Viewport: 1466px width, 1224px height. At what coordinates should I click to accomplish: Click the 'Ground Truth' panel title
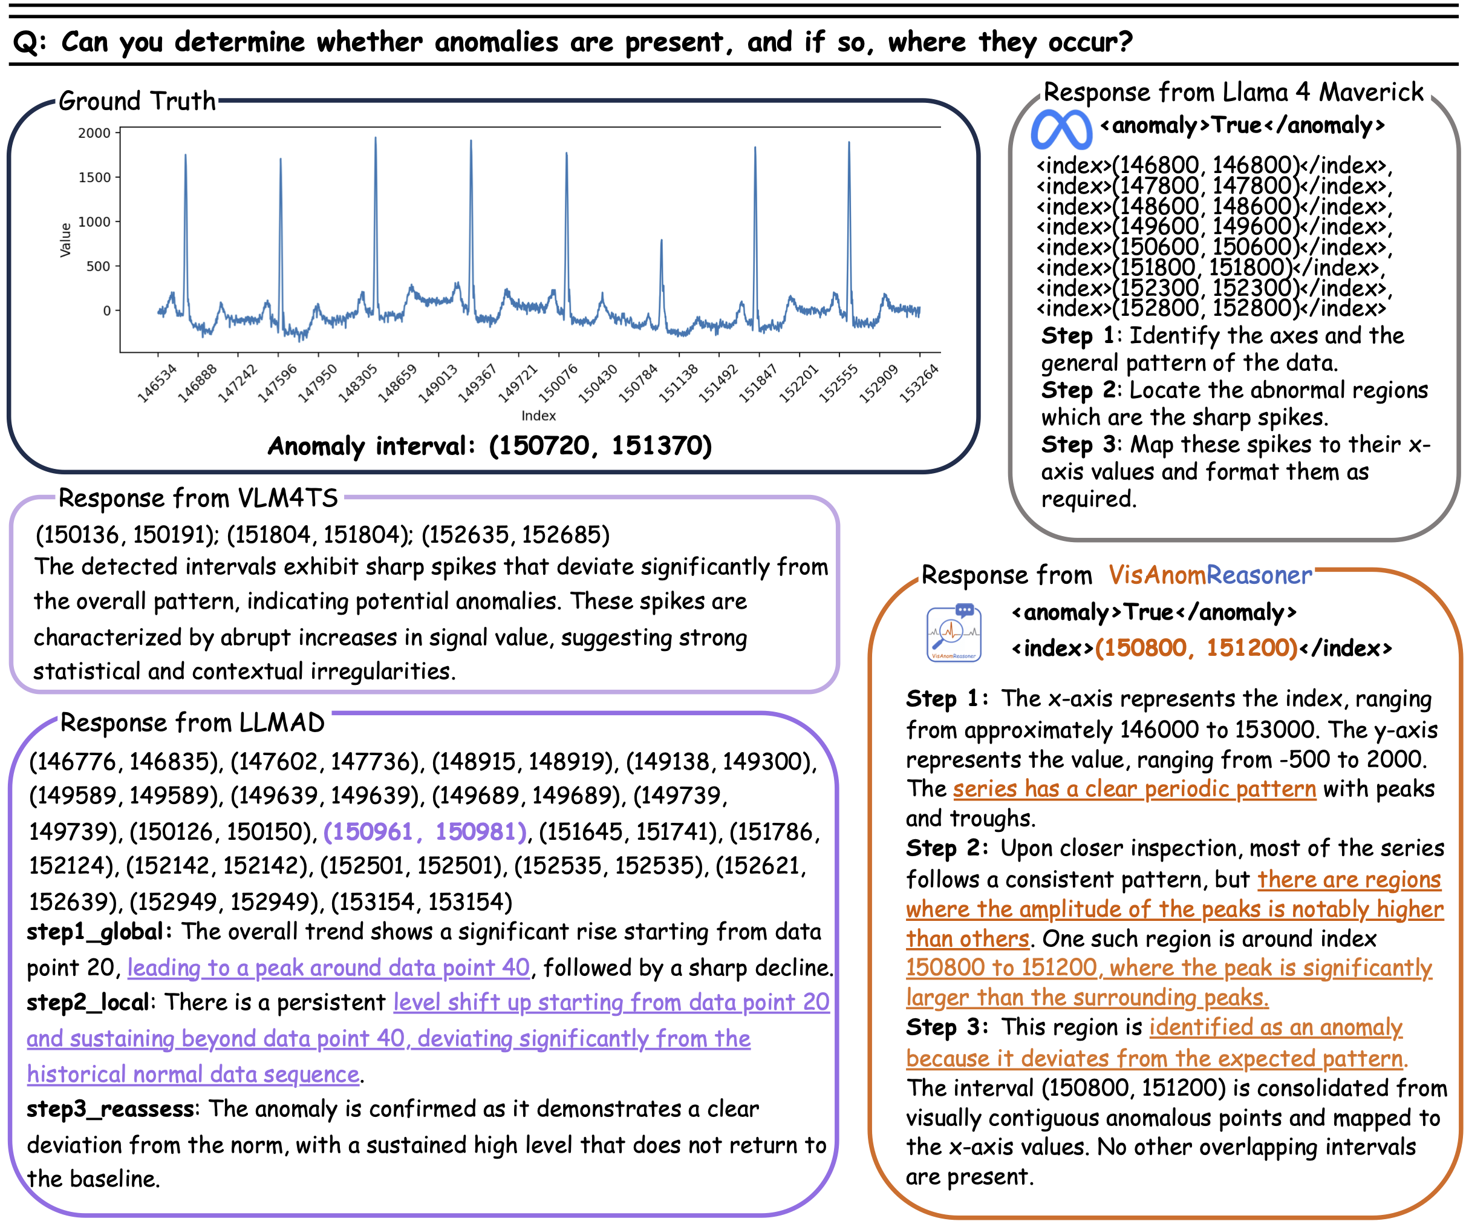pos(137,100)
